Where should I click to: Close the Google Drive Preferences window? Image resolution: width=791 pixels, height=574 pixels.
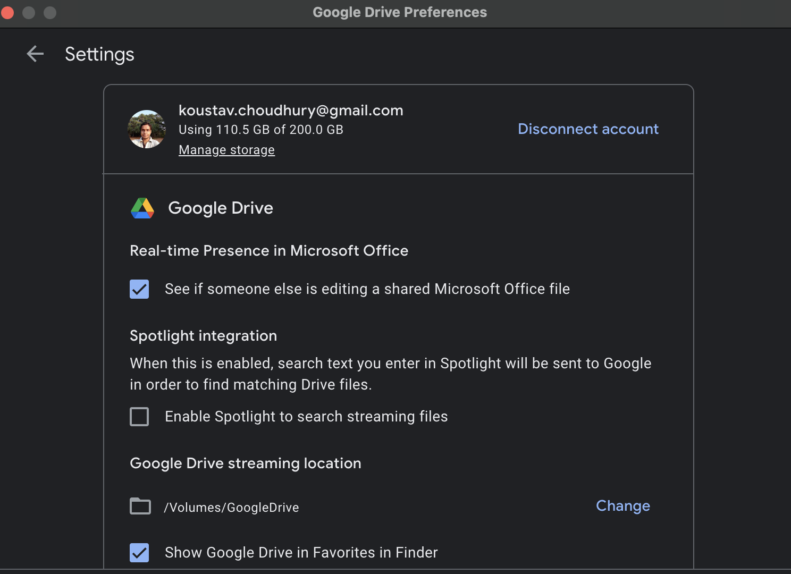7,12
